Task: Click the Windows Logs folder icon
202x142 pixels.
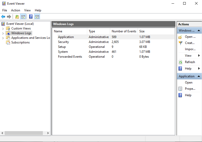Action: point(8,33)
